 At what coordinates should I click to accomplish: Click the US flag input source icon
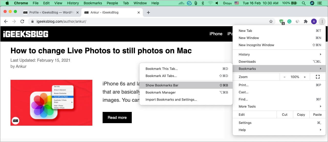pos(237,3)
